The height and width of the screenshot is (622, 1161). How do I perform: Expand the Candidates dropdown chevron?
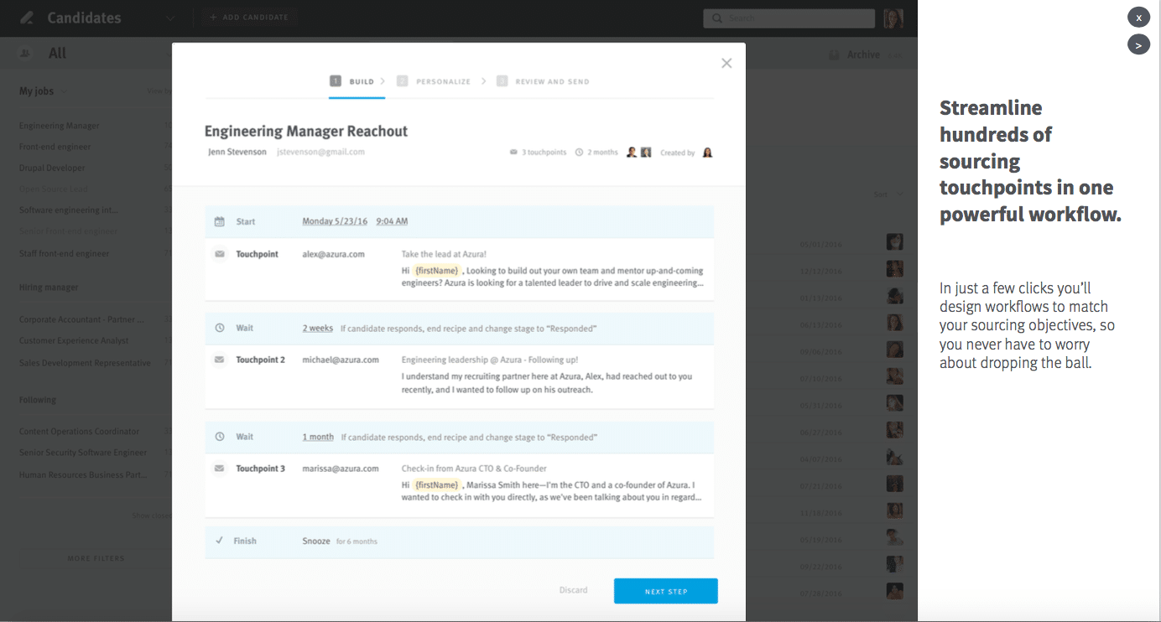point(170,18)
